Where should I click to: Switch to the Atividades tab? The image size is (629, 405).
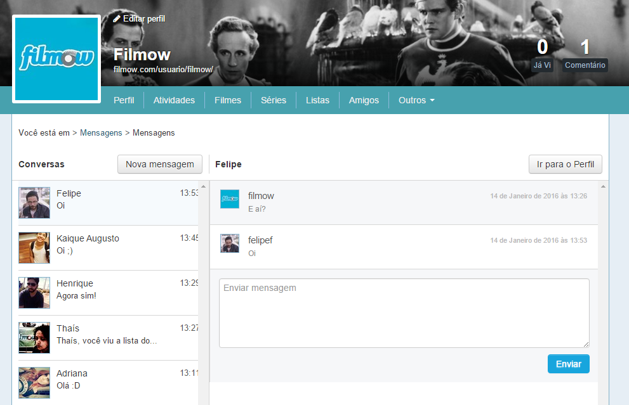[174, 100]
